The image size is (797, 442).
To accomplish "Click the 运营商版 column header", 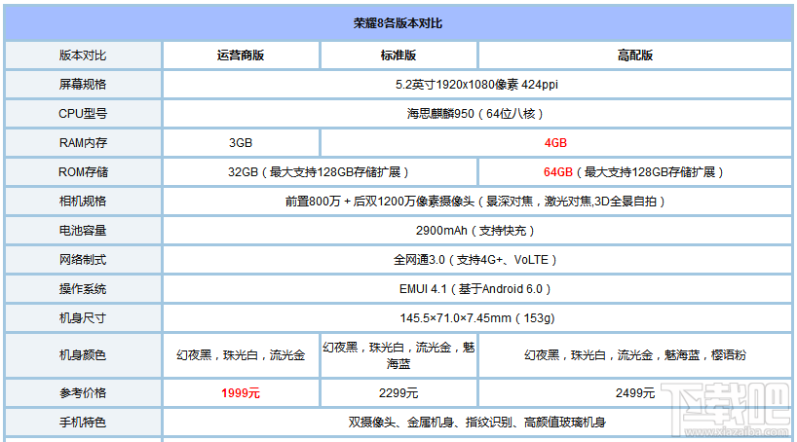I will point(241,55).
